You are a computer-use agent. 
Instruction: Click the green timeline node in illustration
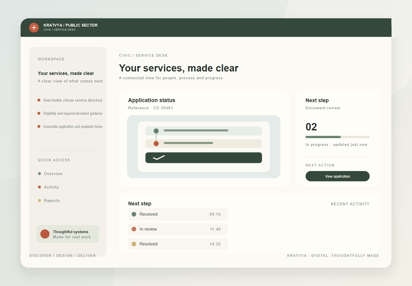click(156, 131)
